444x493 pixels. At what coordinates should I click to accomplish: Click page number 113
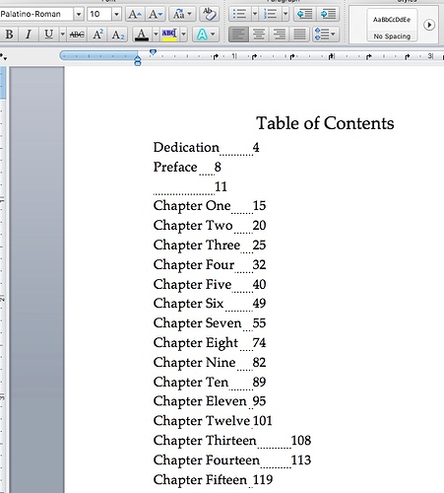(301, 460)
